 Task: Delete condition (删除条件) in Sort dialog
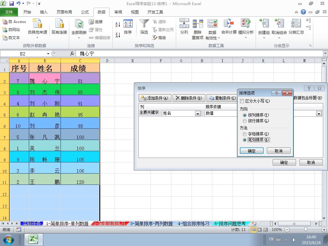coord(189,98)
